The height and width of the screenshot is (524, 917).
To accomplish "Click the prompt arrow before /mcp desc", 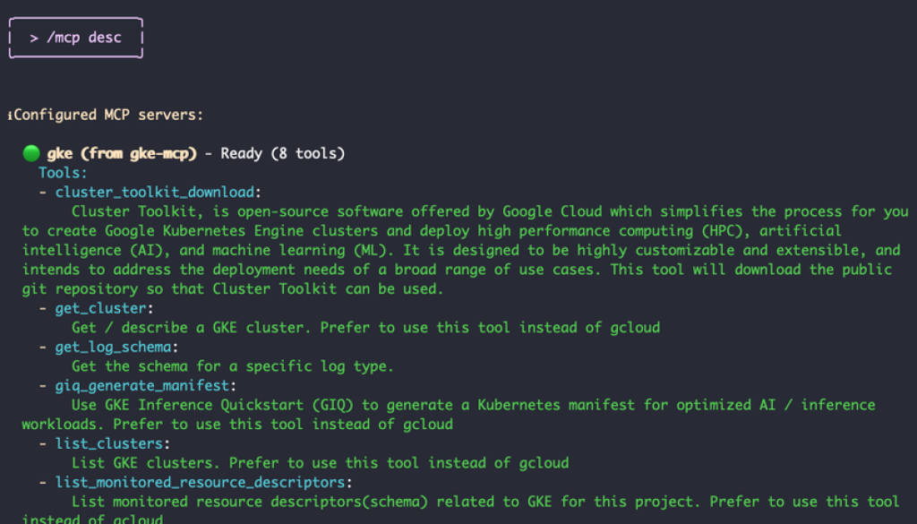I will point(34,39).
